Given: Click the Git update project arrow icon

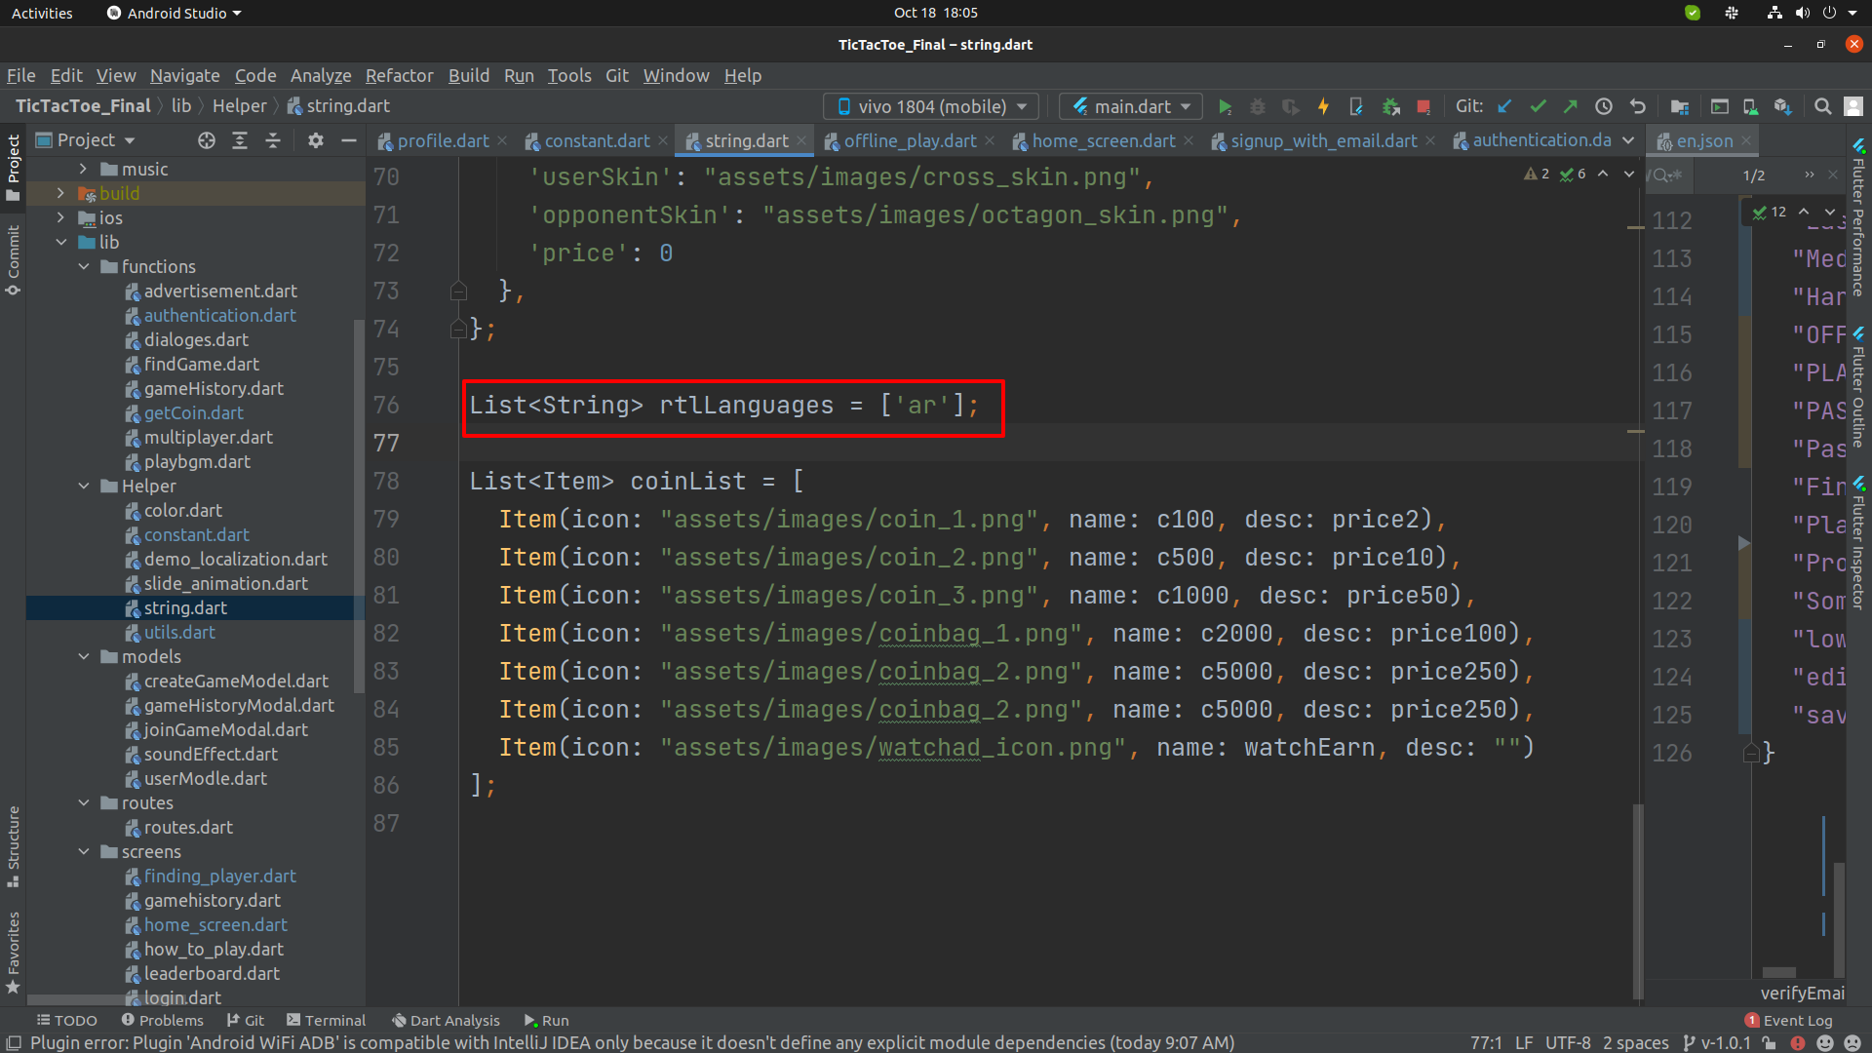Looking at the screenshot, I should click(x=1504, y=107).
